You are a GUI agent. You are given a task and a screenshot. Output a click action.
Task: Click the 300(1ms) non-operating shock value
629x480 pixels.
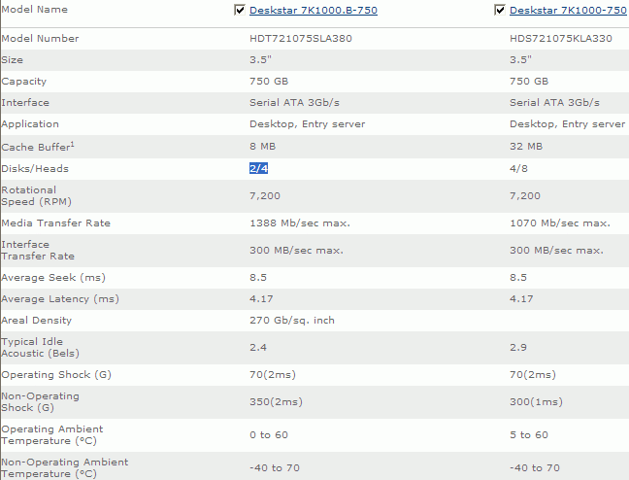(538, 402)
